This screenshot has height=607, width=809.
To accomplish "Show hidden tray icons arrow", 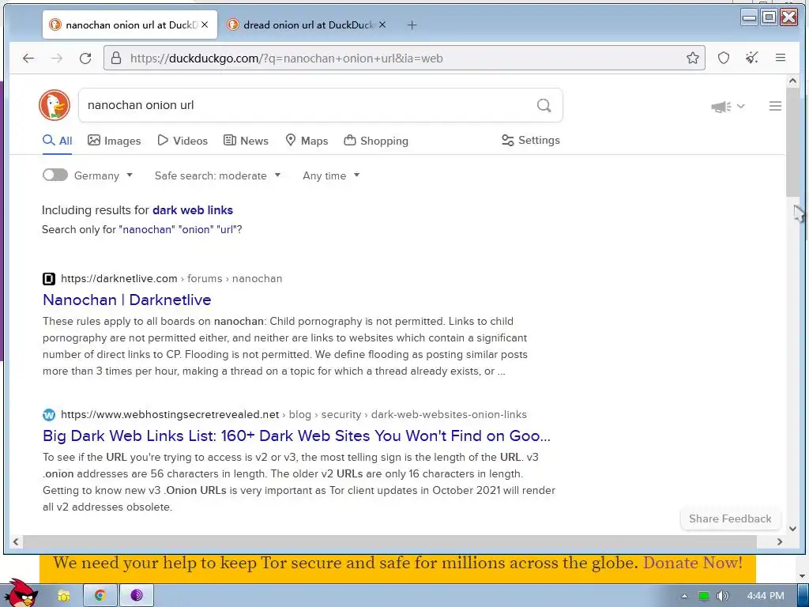I will 684,596.
